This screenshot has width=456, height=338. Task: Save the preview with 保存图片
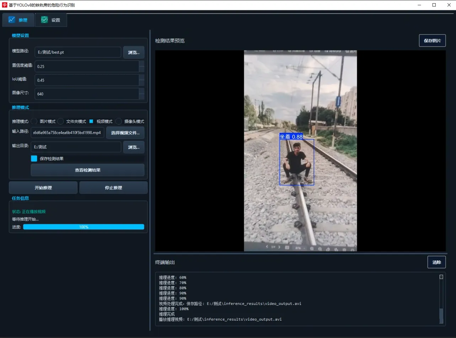click(432, 41)
